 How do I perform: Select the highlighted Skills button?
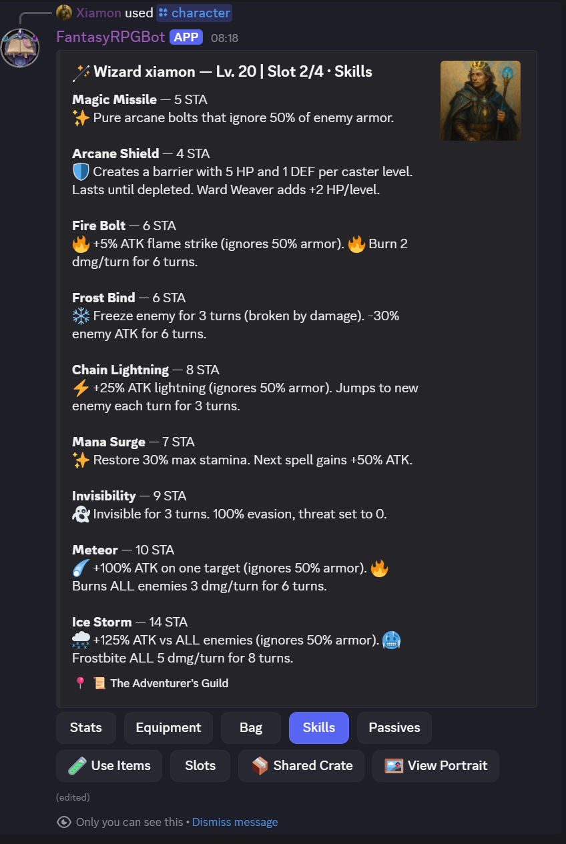point(318,728)
